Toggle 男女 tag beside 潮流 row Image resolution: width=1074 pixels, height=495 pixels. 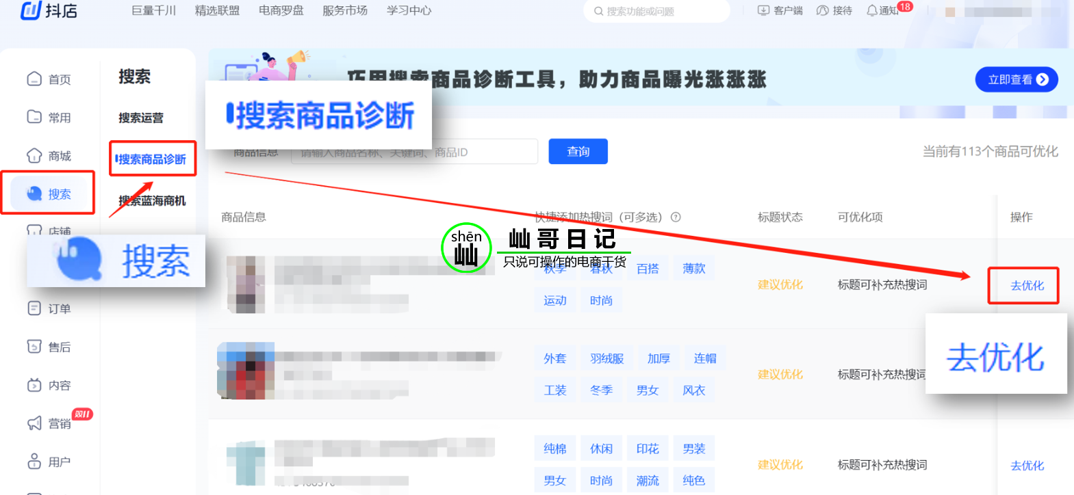point(555,480)
